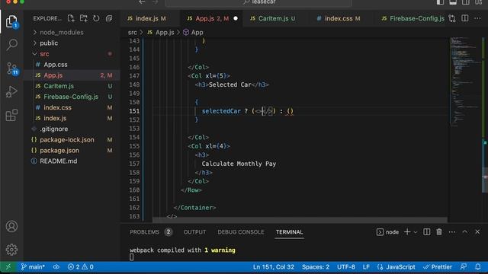Click the errors and warnings count

[80, 267]
